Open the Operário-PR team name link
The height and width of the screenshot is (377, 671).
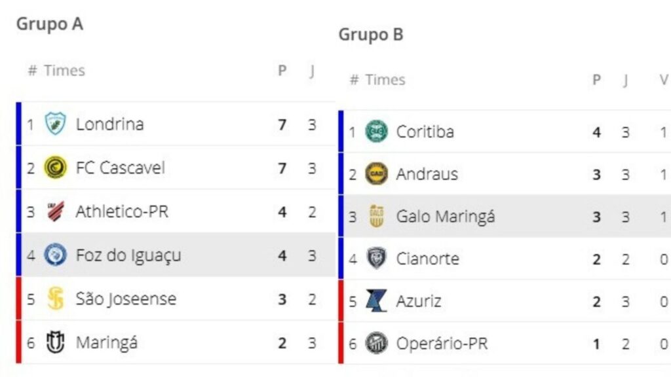pos(442,344)
